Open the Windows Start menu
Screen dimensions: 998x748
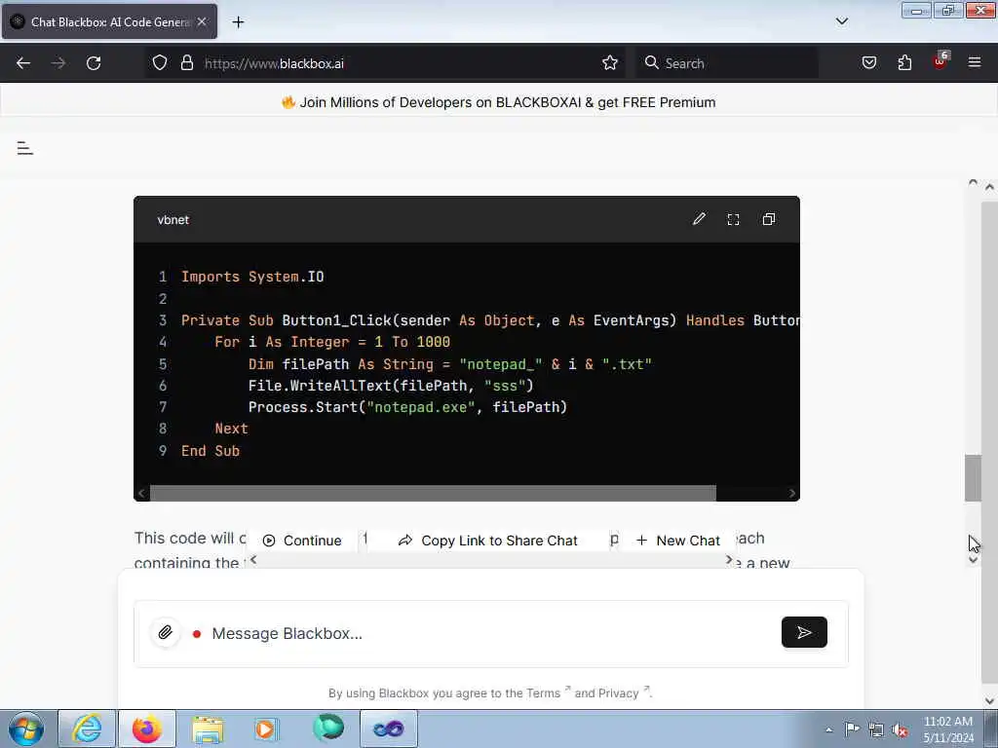pyautogui.click(x=26, y=729)
